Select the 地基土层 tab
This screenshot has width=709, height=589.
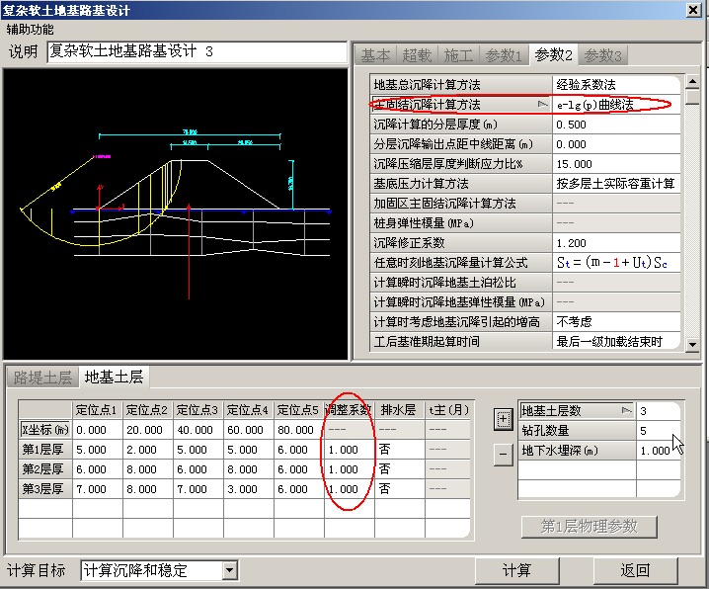coord(114,377)
